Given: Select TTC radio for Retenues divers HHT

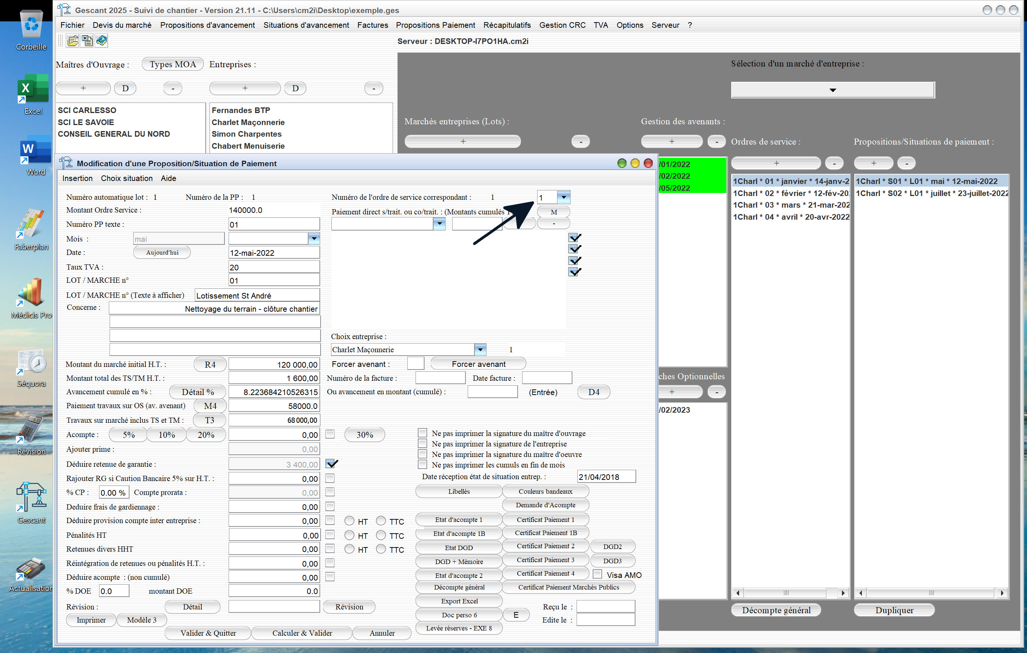Looking at the screenshot, I should tap(381, 549).
